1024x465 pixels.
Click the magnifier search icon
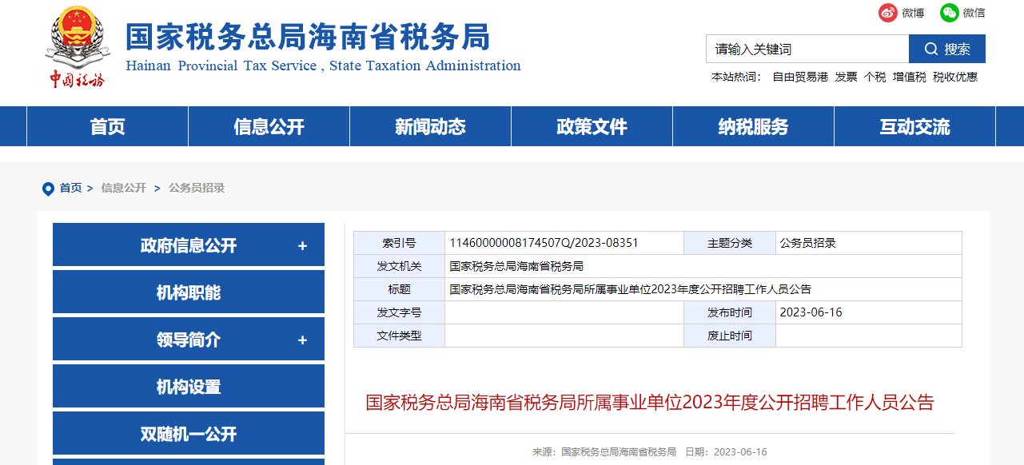pos(930,49)
